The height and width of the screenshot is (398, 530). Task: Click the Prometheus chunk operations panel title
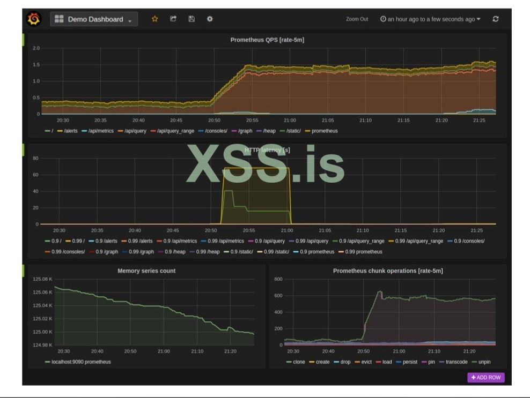387,271
